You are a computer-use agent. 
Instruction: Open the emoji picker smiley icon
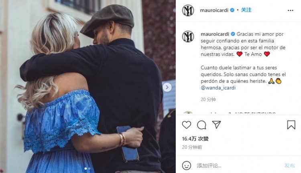pos(186,165)
